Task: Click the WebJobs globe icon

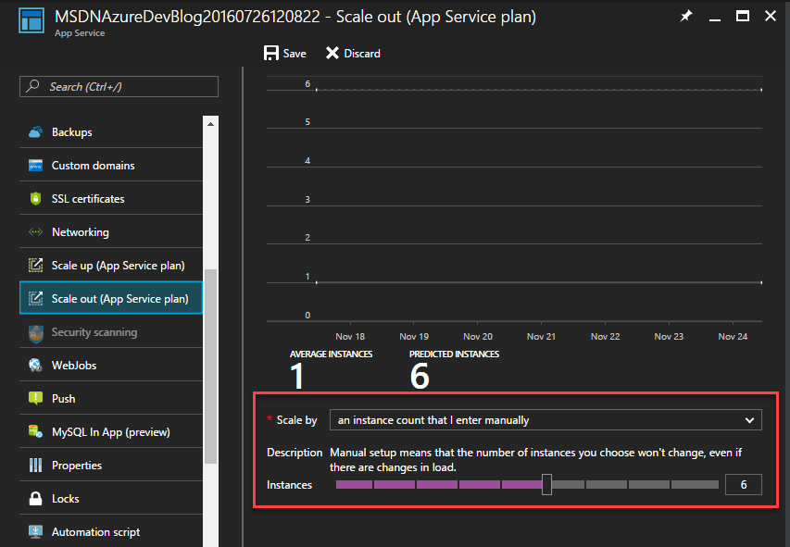Action: coord(35,366)
